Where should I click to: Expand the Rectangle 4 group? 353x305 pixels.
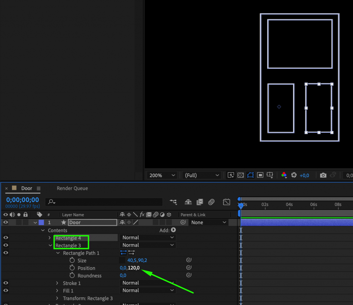coord(50,237)
